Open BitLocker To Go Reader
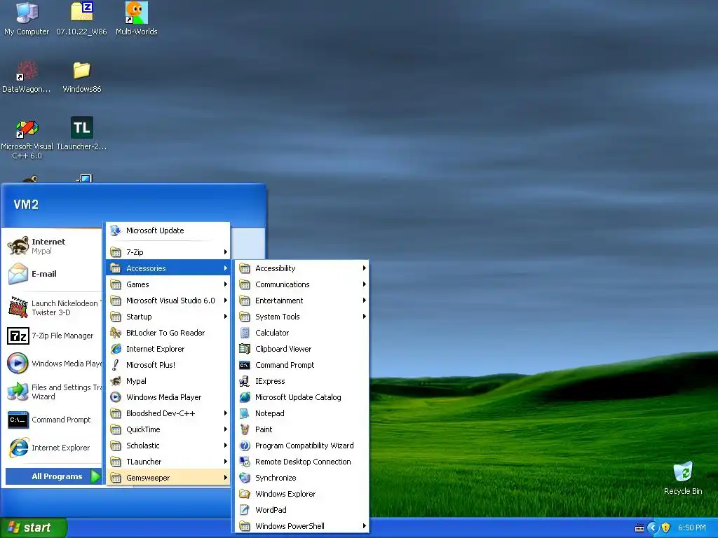 [x=168, y=333]
